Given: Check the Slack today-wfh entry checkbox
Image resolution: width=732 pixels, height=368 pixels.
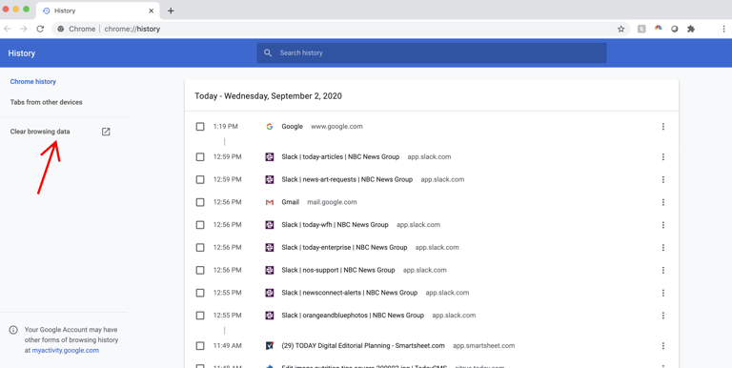Looking at the screenshot, I should click(x=200, y=225).
